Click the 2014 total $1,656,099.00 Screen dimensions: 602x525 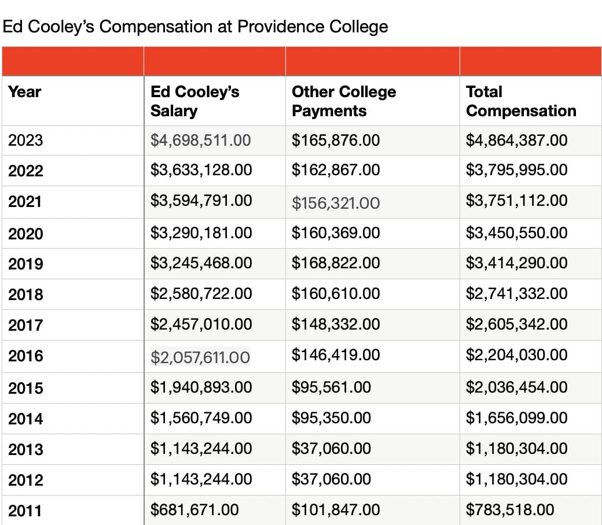(516, 417)
